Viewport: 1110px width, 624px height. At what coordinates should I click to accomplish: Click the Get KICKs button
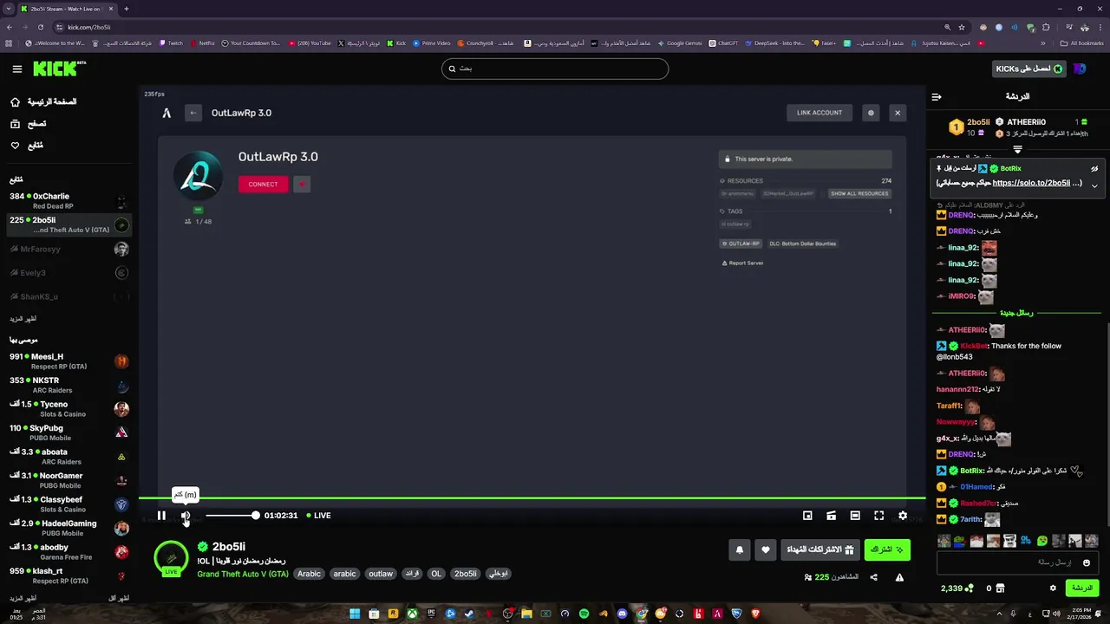click(1029, 68)
